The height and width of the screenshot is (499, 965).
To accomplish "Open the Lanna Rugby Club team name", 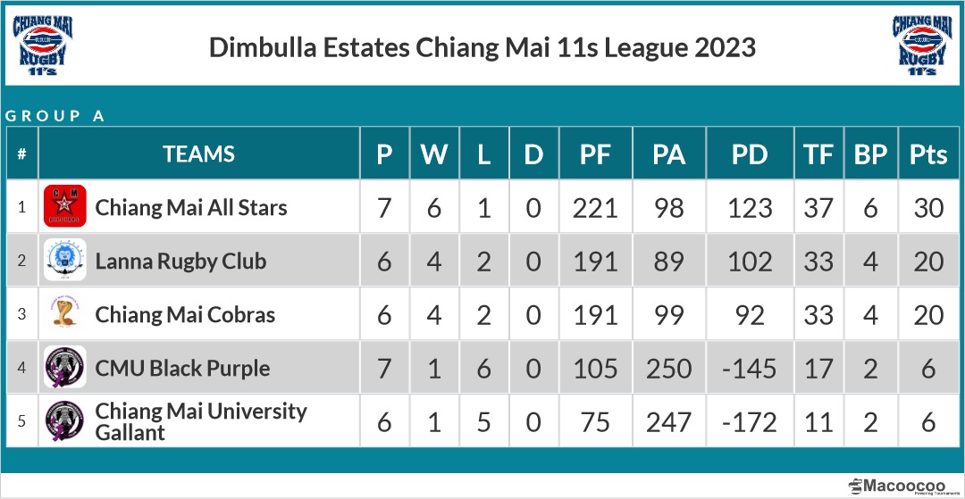I will pyautogui.click(x=180, y=262).
